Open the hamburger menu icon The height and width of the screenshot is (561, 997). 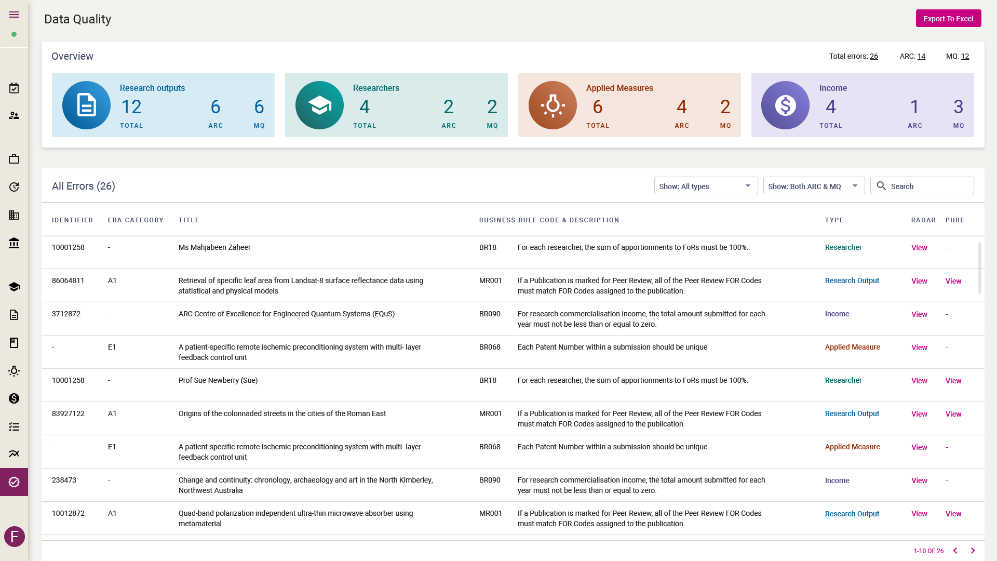click(14, 15)
